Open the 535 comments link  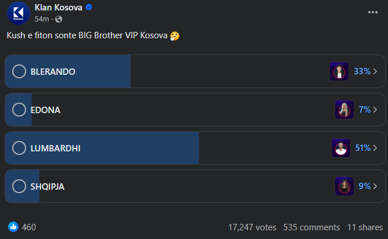(311, 227)
